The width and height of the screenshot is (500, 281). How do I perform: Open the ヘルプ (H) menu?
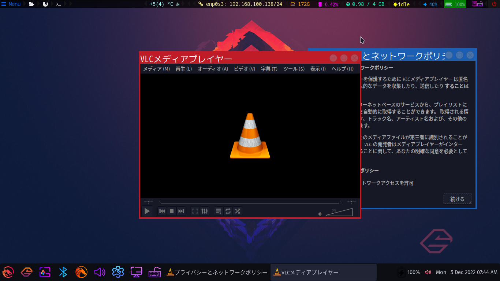pos(342,69)
